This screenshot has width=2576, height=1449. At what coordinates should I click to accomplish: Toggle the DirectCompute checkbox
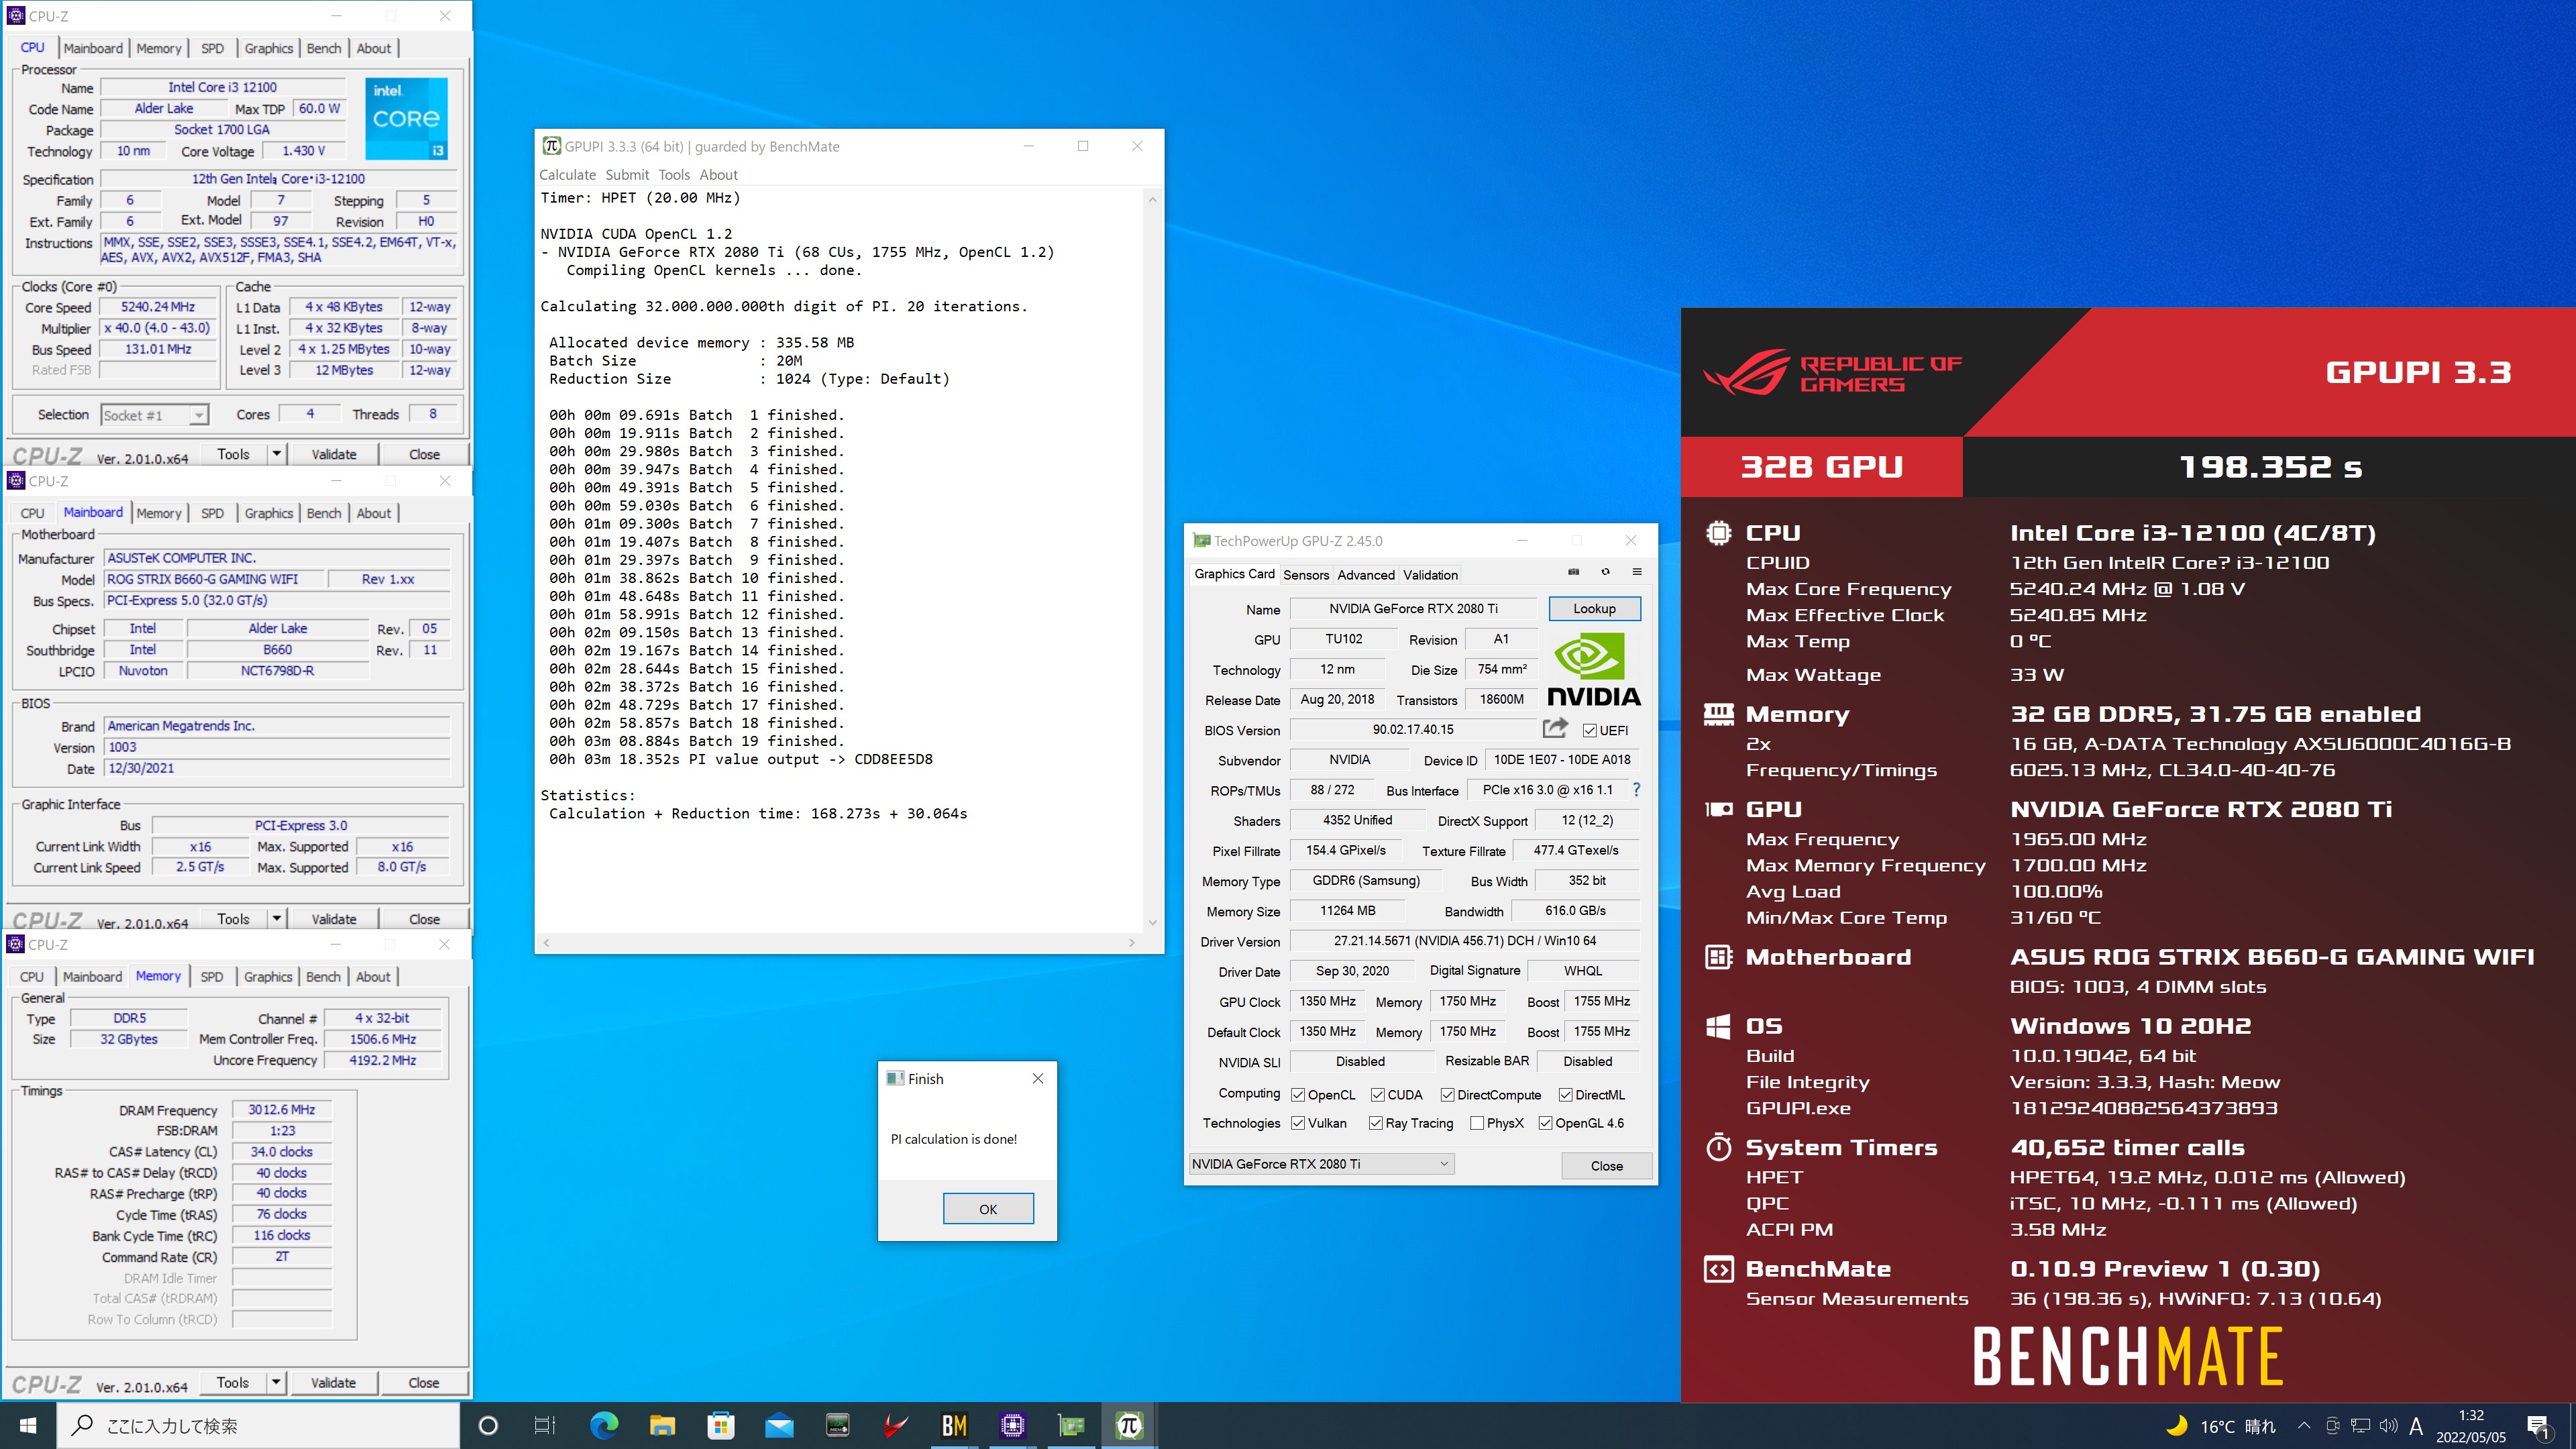tap(1447, 1095)
